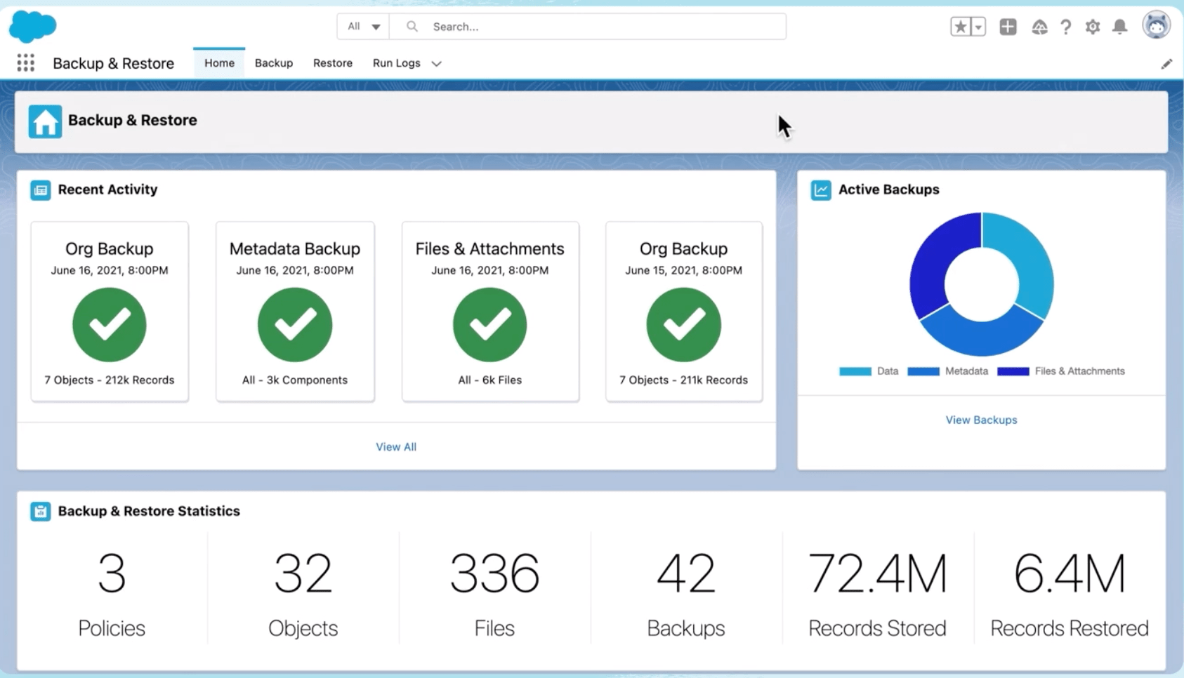The image size is (1184, 678).
Task: Click View All in Recent Activity
Action: (x=396, y=447)
